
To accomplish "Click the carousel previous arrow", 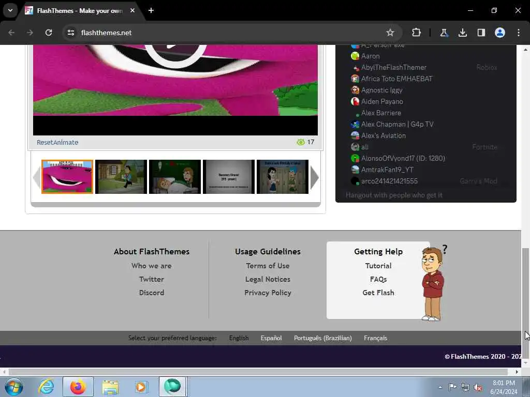I will pyautogui.click(x=37, y=177).
